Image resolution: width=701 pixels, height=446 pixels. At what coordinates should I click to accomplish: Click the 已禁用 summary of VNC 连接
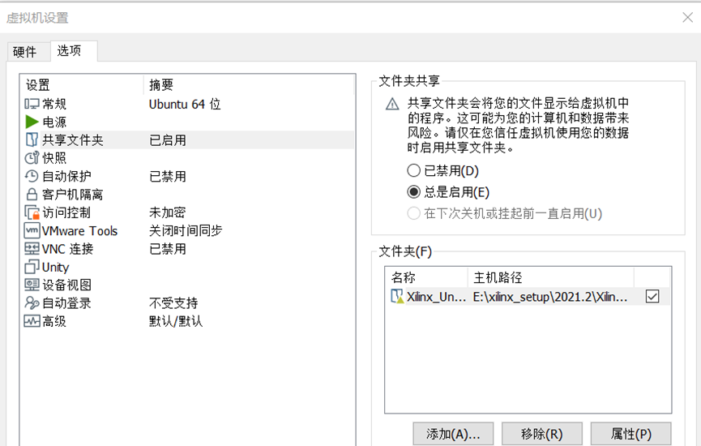point(167,249)
